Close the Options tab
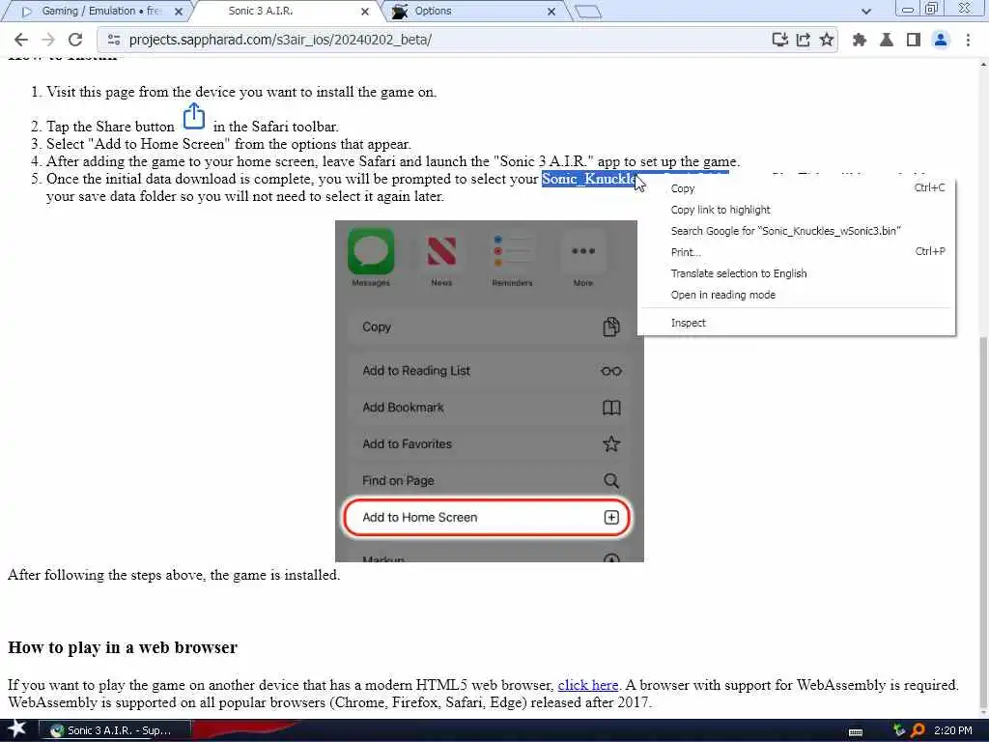Viewport: 989px width, 742px height. click(x=551, y=12)
